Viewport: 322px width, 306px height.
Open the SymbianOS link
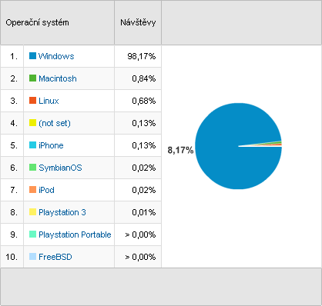pos(60,168)
